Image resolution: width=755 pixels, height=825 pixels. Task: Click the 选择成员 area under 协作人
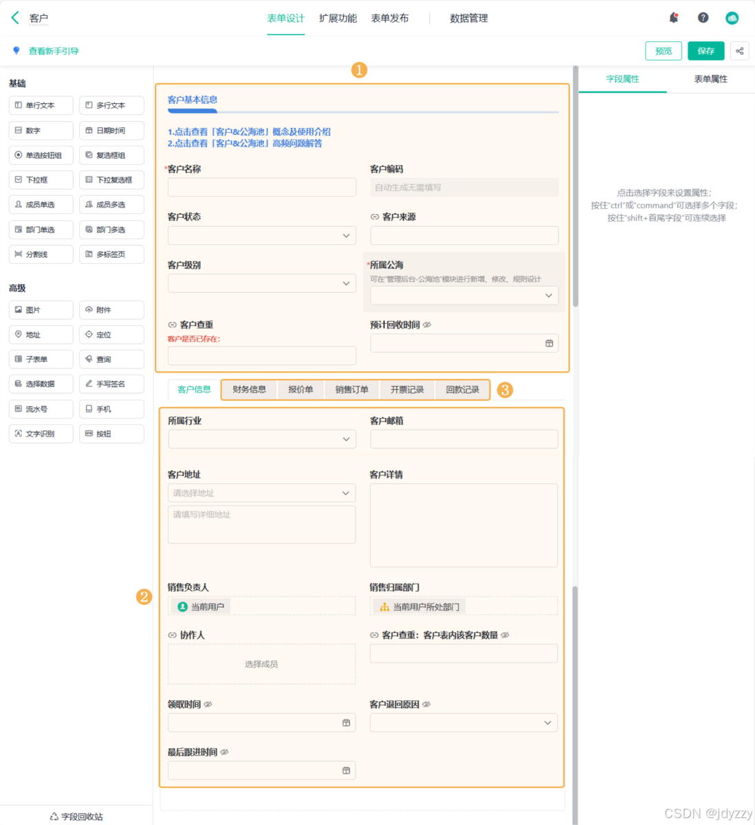click(262, 664)
